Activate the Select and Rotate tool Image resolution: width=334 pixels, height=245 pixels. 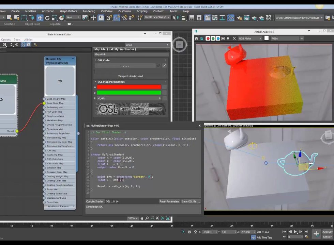click(x=47, y=18)
